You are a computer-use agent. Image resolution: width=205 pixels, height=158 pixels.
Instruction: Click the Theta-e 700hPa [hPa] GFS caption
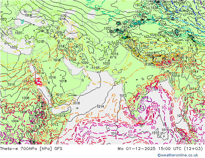tap(31, 149)
